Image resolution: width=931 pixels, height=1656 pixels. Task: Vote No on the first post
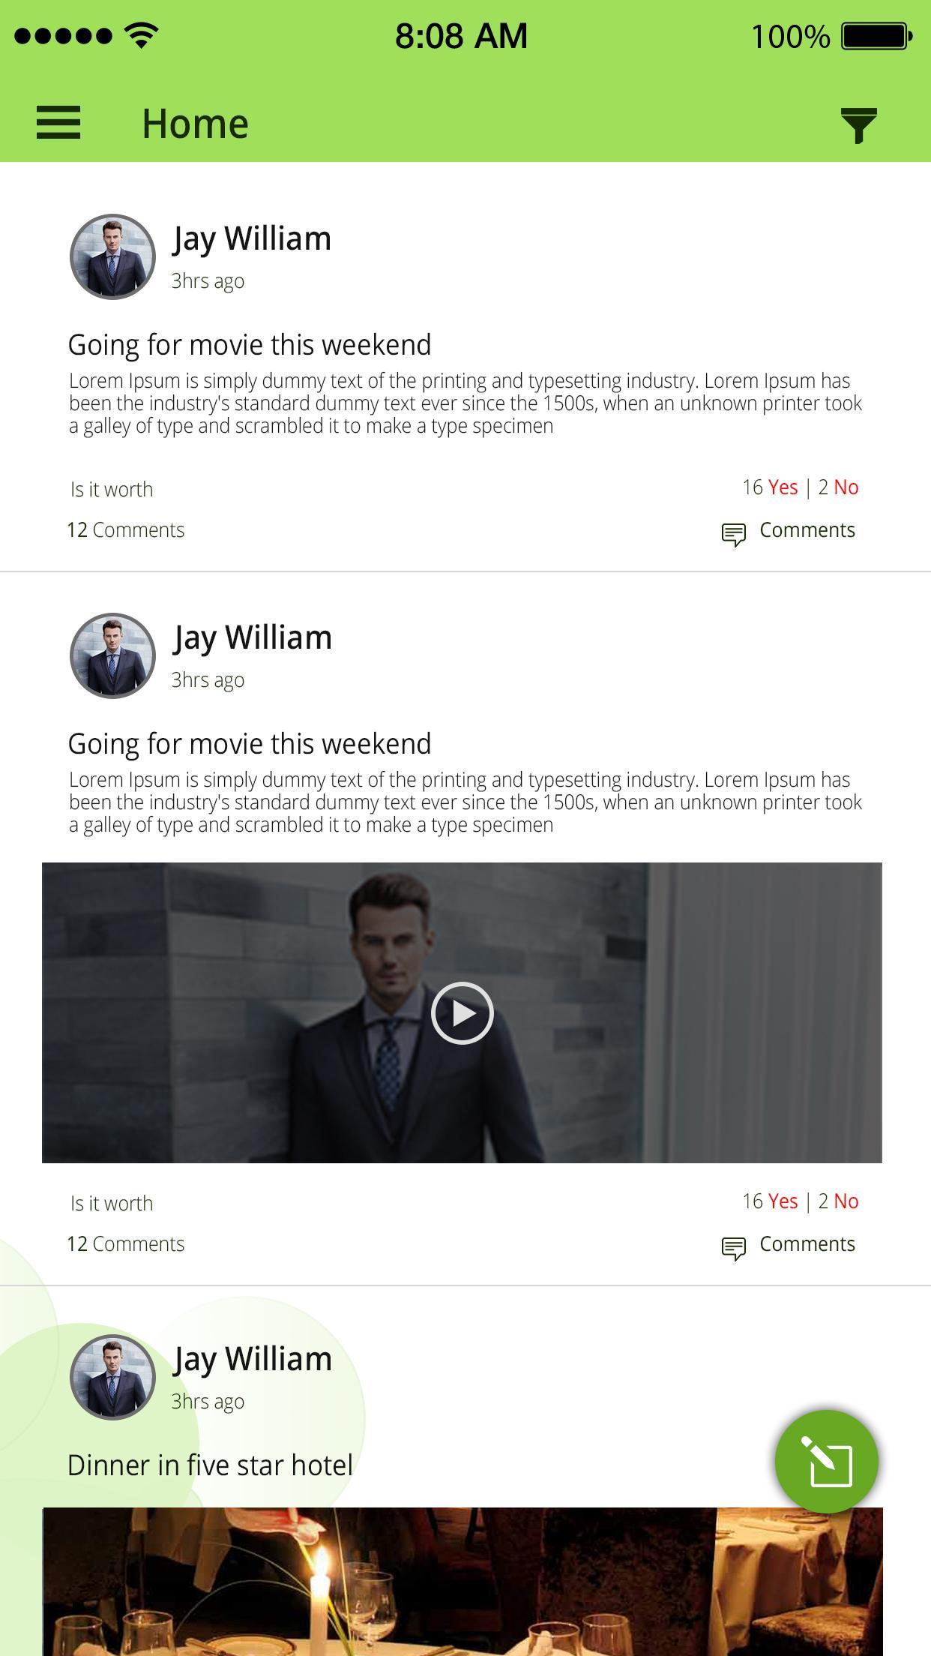click(x=846, y=487)
